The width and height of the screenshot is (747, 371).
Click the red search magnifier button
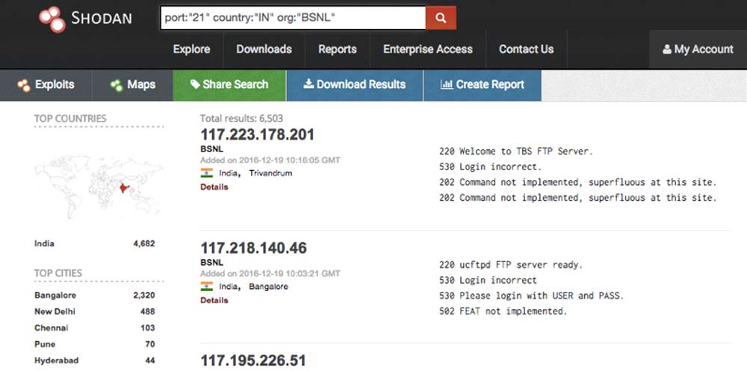pyautogui.click(x=441, y=18)
